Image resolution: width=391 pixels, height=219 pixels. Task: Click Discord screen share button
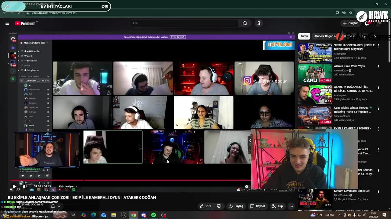click(31, 176)
